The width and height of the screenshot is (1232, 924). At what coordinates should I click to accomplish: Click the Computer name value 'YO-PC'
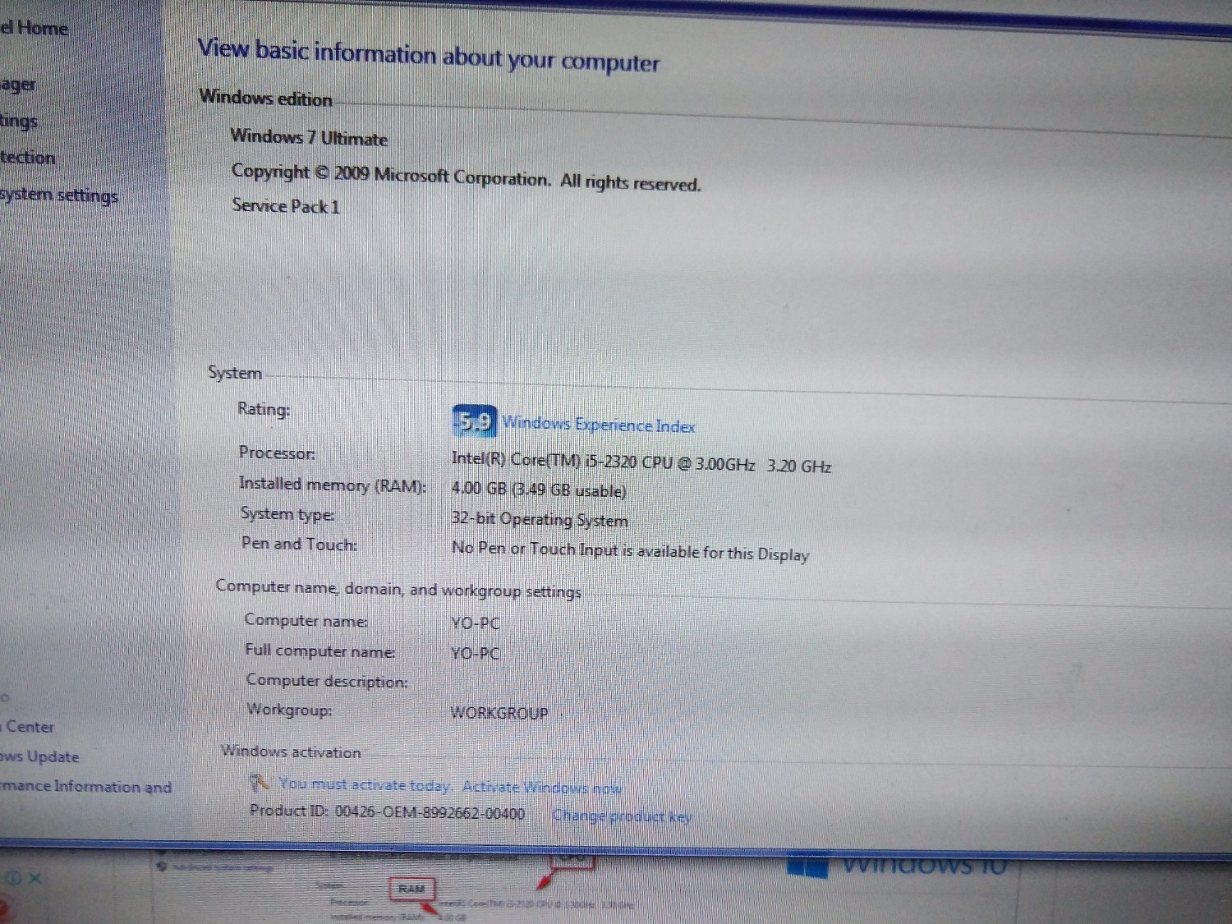[x=476, y=623]
